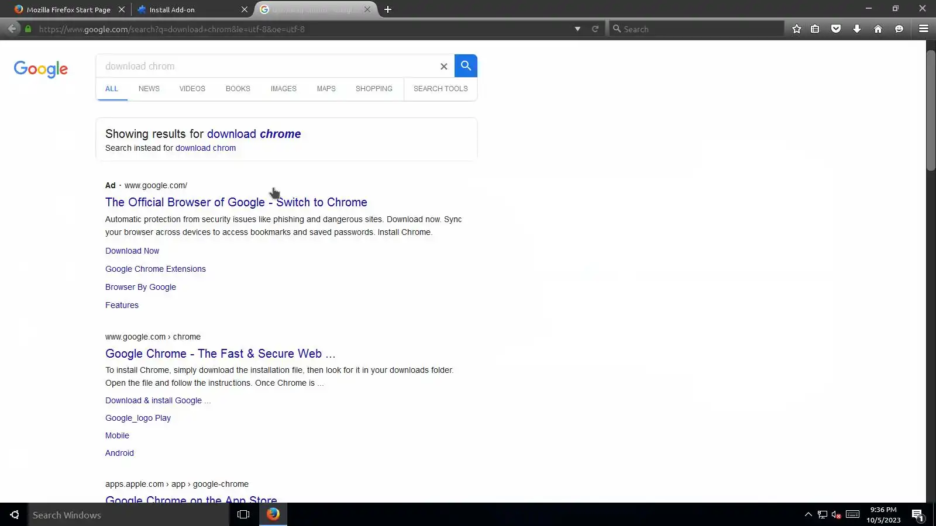
Task: Select the BOOKS results tab
Action: point(238,89)
